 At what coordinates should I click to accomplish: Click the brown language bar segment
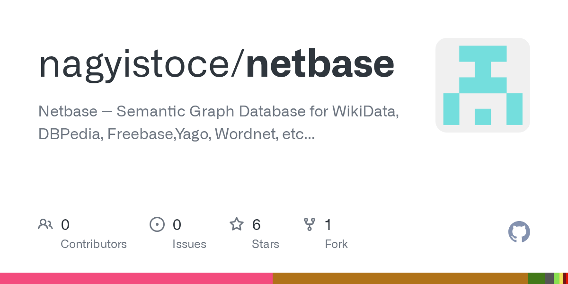pyautogui.click(x=400, y=278)
